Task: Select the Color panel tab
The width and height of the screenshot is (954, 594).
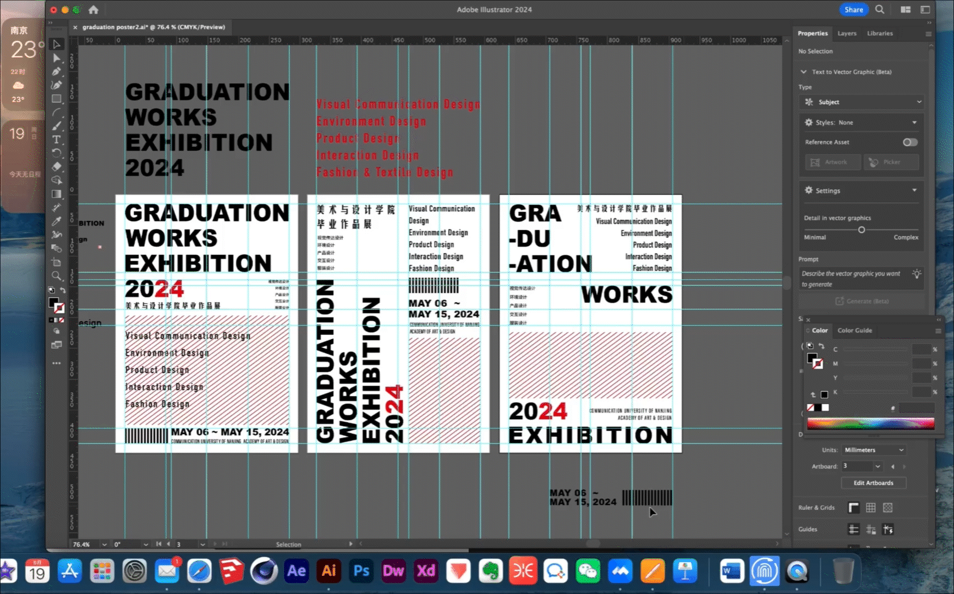Action: [x=819, y=331]
